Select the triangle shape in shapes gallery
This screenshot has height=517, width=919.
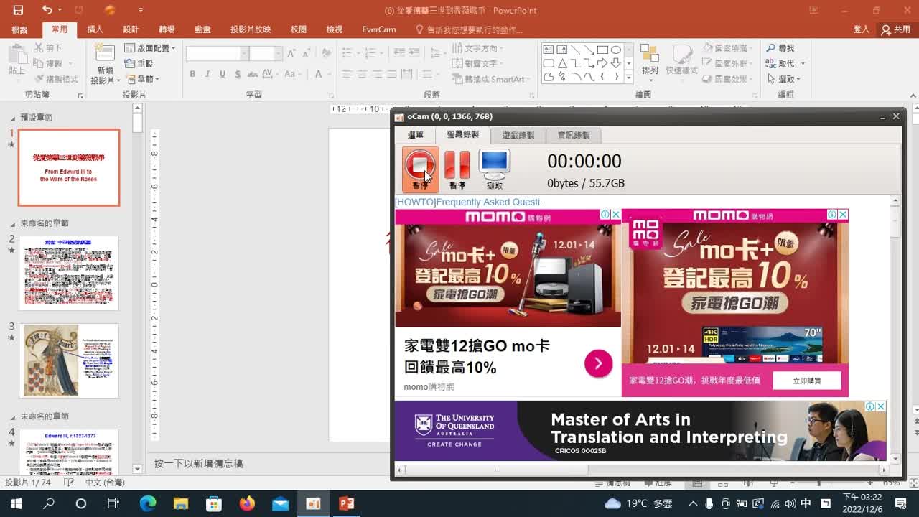[x=562, y=63]
